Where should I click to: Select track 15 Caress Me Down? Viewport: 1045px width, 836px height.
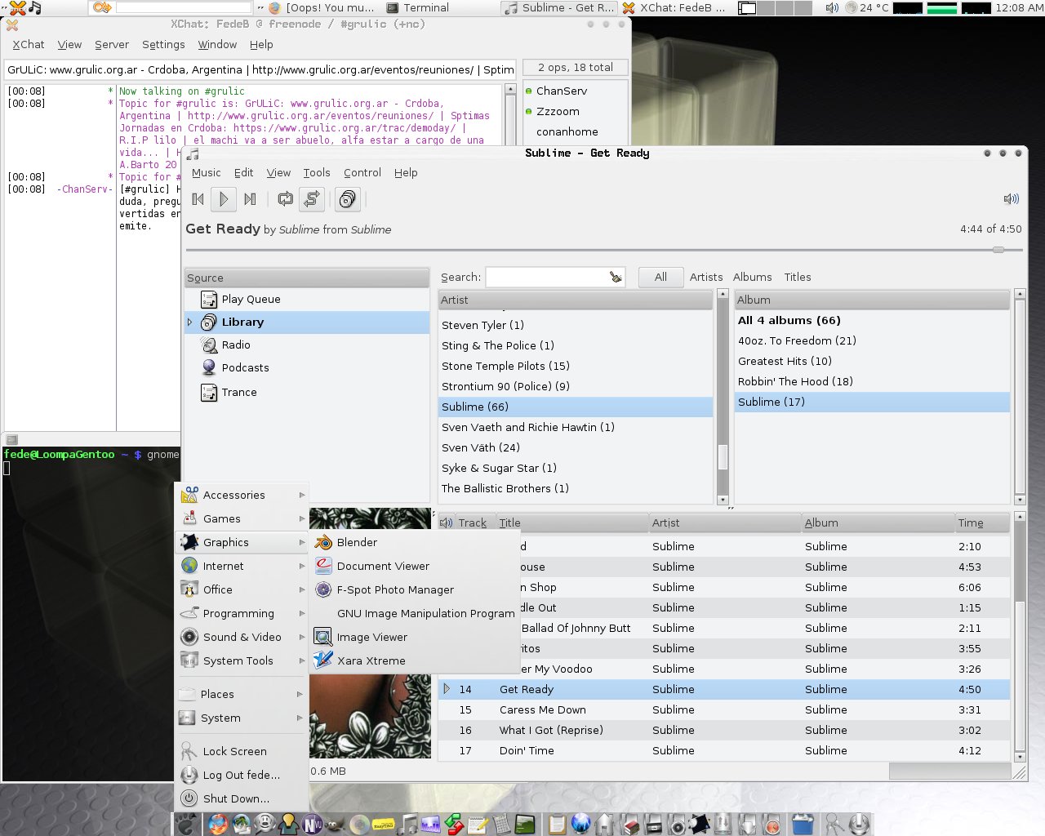click(x=724, y=709)
